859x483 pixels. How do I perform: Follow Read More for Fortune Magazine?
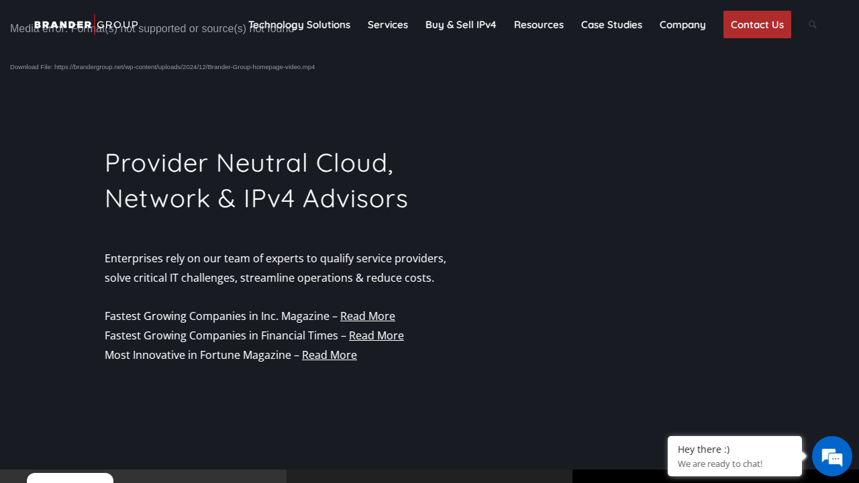coord(330,355)
